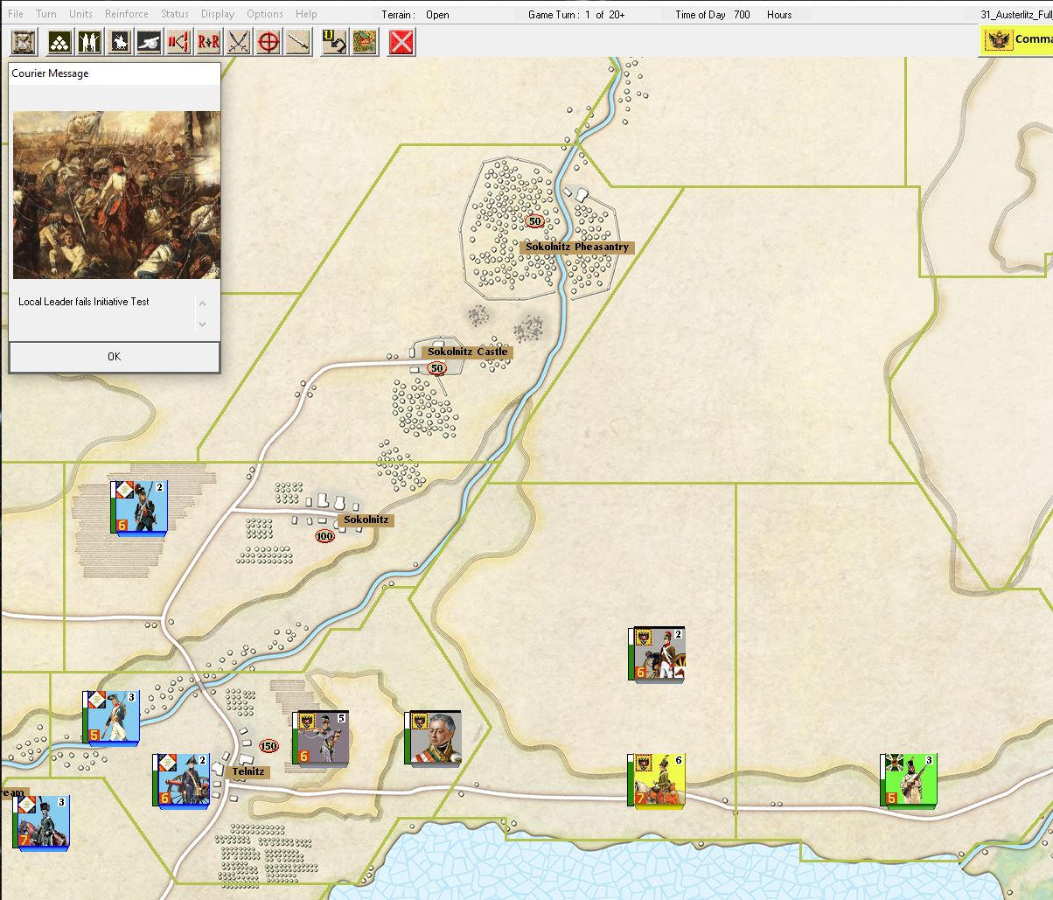Viewport: 1053px width, 900px height.
Task: Click the single sword toolbar icon
Action: (x=296, y=41)
